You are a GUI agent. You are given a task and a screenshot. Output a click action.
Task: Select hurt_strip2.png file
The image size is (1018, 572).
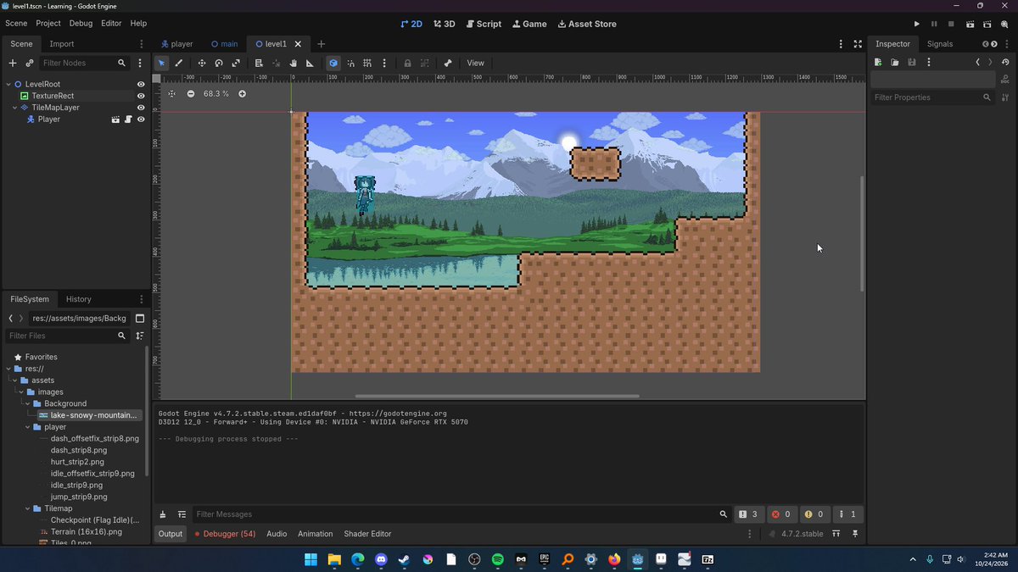(x=77, y=462)
